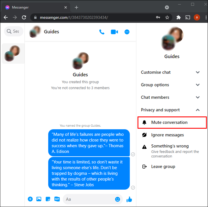This screenshot has width=208, height=207.
Task: Attach a photo with the image icon
Action: 39,199
